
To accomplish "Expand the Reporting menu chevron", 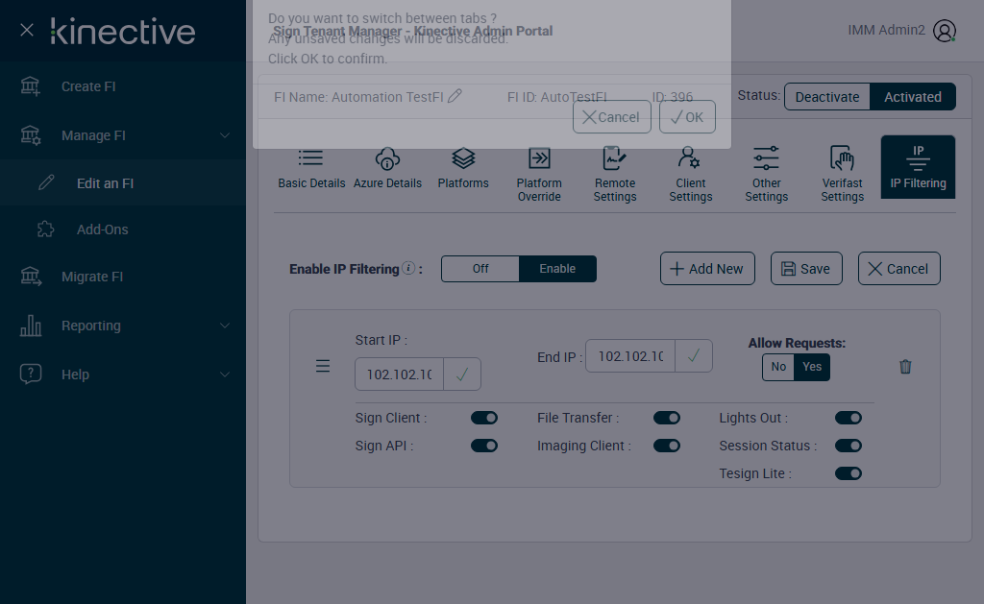I will [225, 326].
